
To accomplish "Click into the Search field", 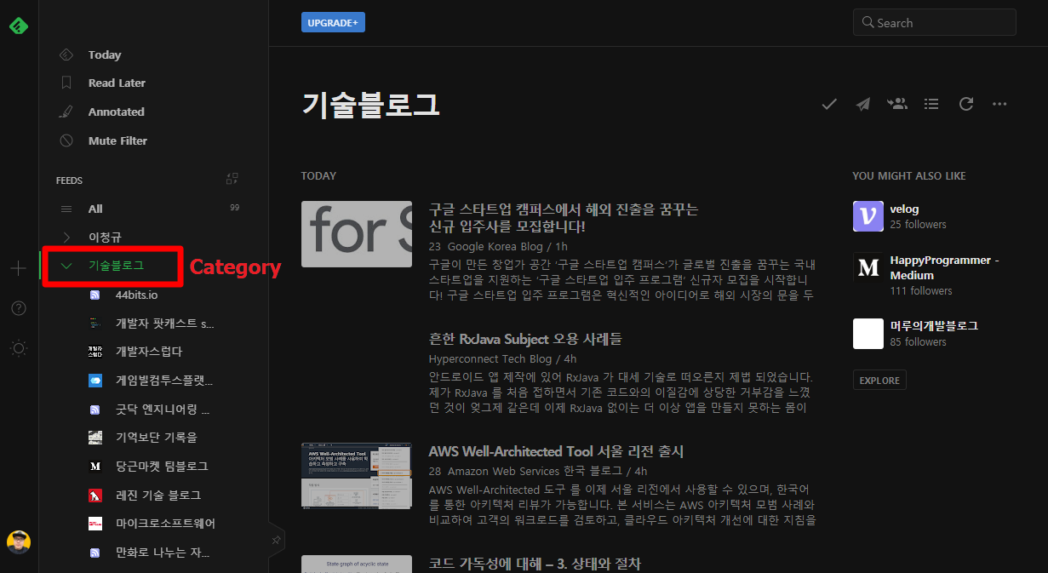I will [935, 22].
